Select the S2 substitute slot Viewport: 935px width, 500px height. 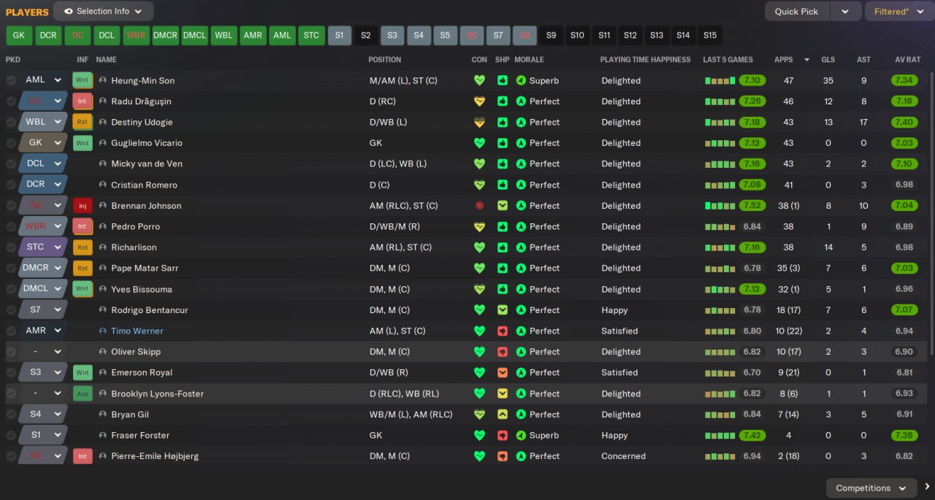(366, 35)
